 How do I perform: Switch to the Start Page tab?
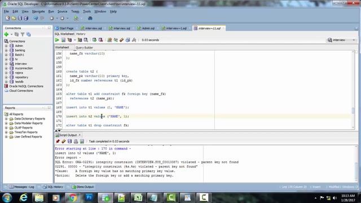[64, 28]
